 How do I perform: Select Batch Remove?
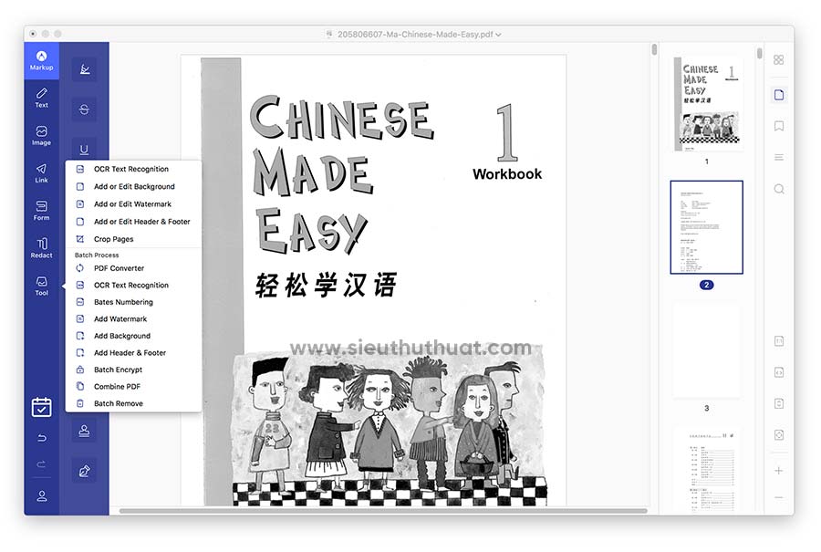point(133,404)
